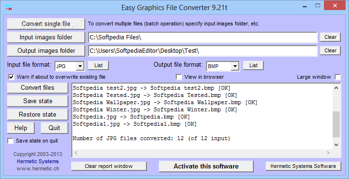Viewport: 349px width, 179px height.
Task: Click Activate this software button
Action: (x=206, y=167)
